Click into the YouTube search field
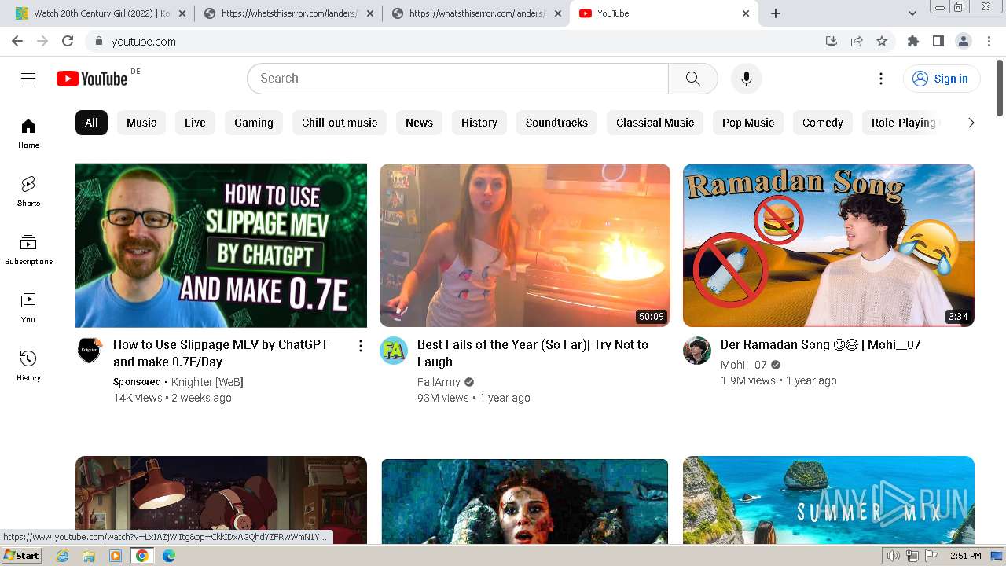This screenshot has height=566, width=1006. coord(457,78)
